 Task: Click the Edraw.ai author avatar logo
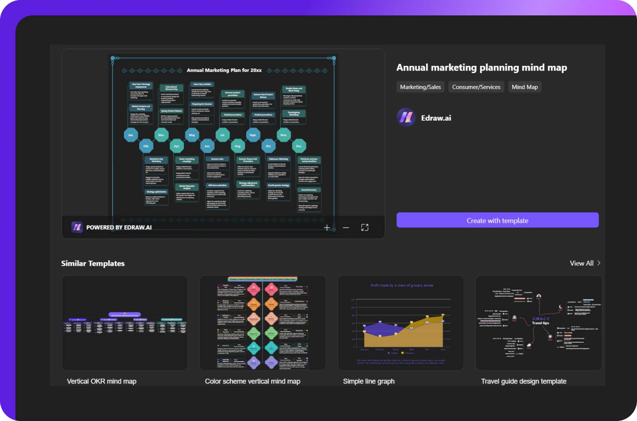(406, 118)
